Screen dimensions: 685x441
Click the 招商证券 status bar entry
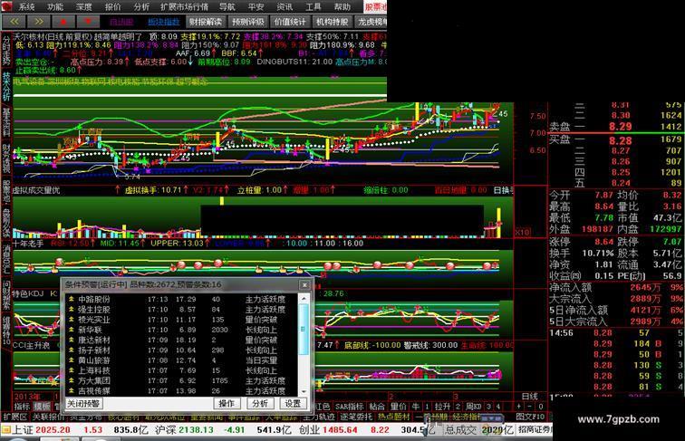[535, 429]
